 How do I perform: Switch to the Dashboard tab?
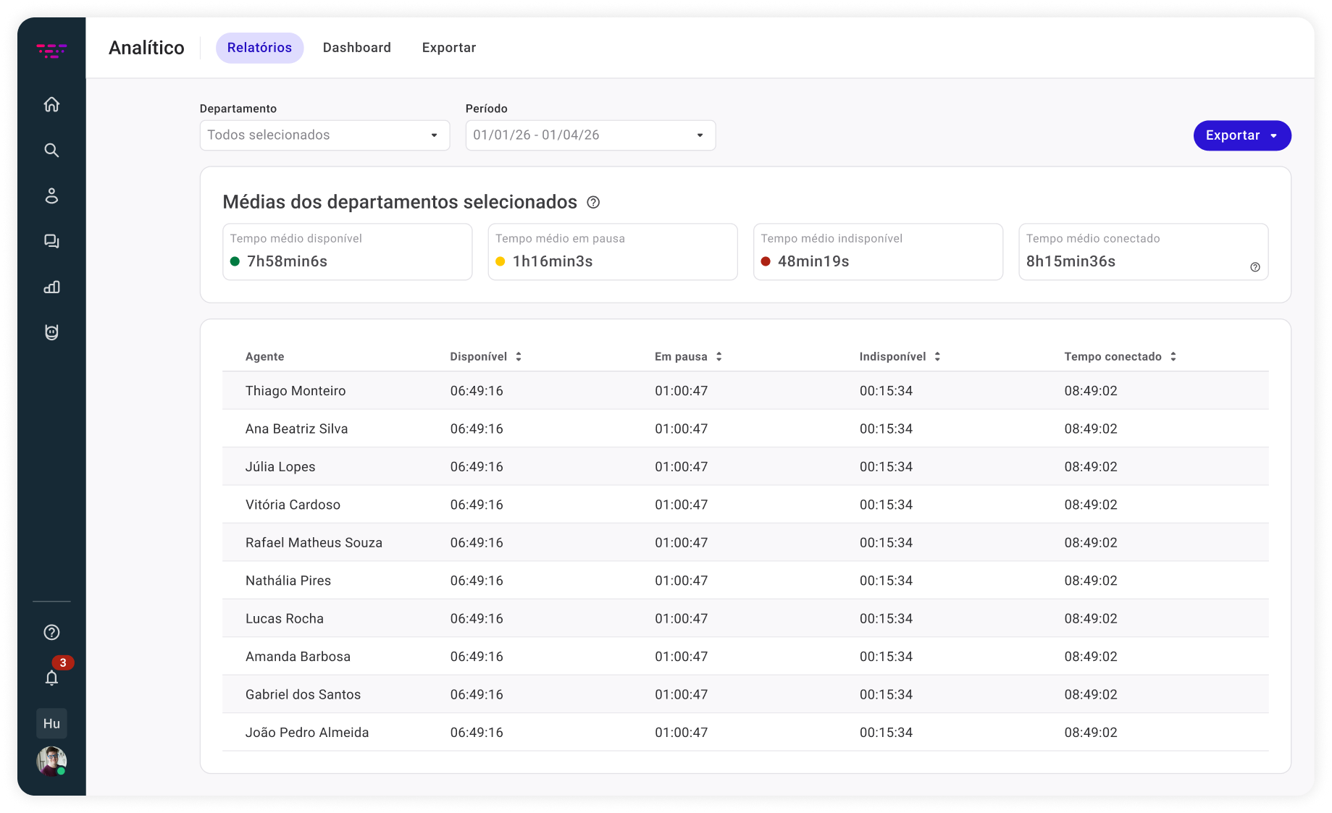[x=356, y=48]
